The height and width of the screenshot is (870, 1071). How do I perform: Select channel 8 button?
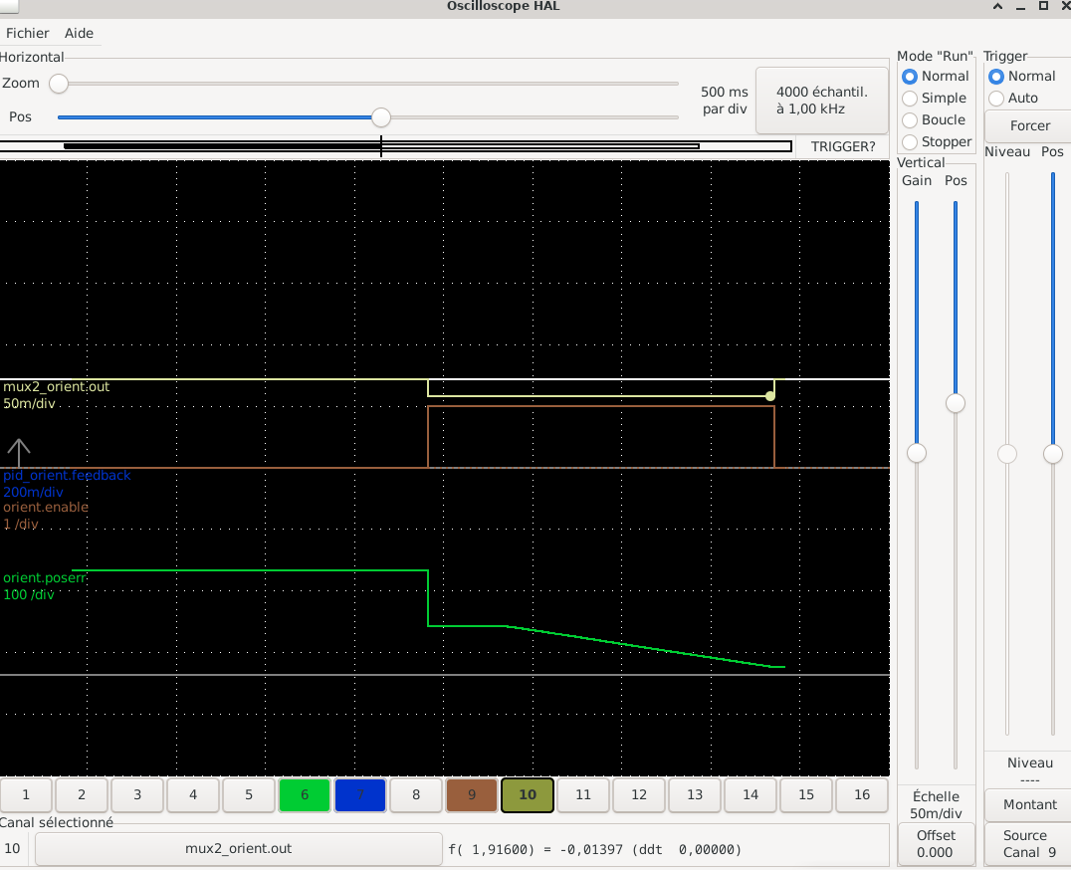[x=416, y=795]
